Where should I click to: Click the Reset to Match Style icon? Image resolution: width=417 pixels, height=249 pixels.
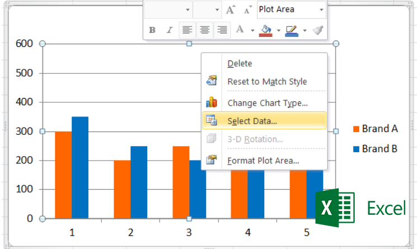click(212, 81)
